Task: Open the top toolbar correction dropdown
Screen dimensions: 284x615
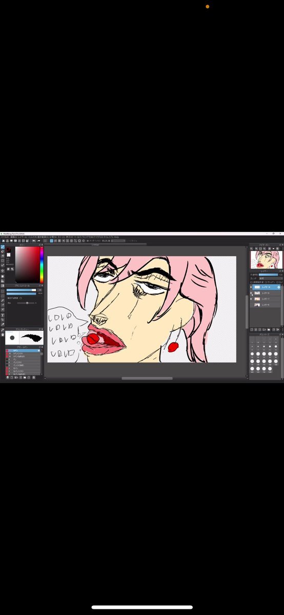Action: [118, 241]
